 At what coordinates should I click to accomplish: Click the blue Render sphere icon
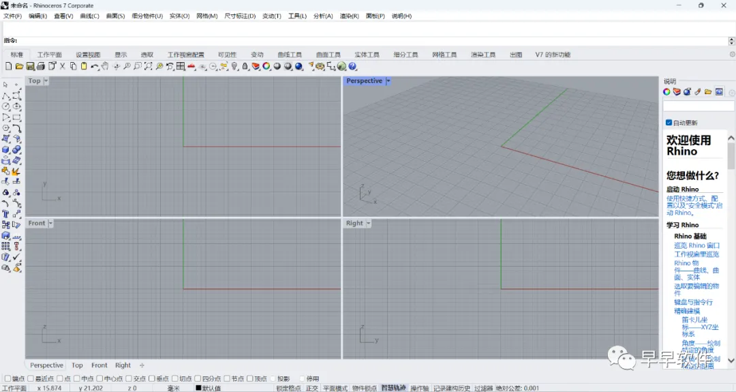(299, 66)
